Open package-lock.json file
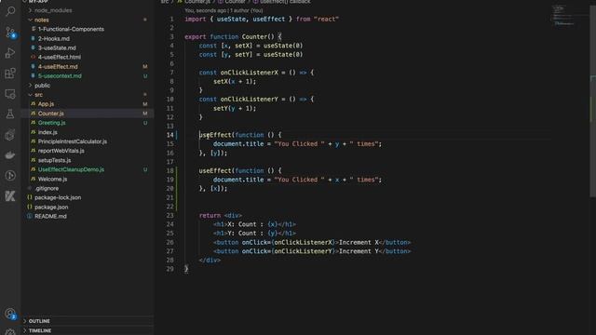The height and width of the screenshot is (335, 596). pyautogui.click(x=58, y=197)
